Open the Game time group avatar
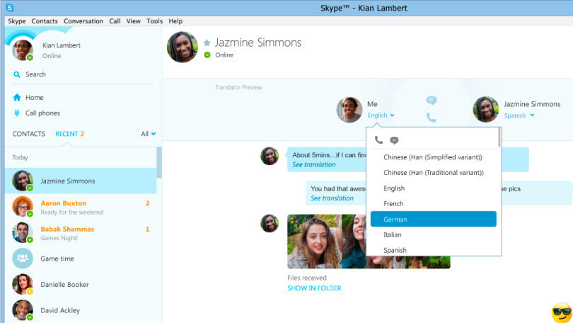Viewport: 573px width, 323px height. pyautogui.click(x=23, y=259)
